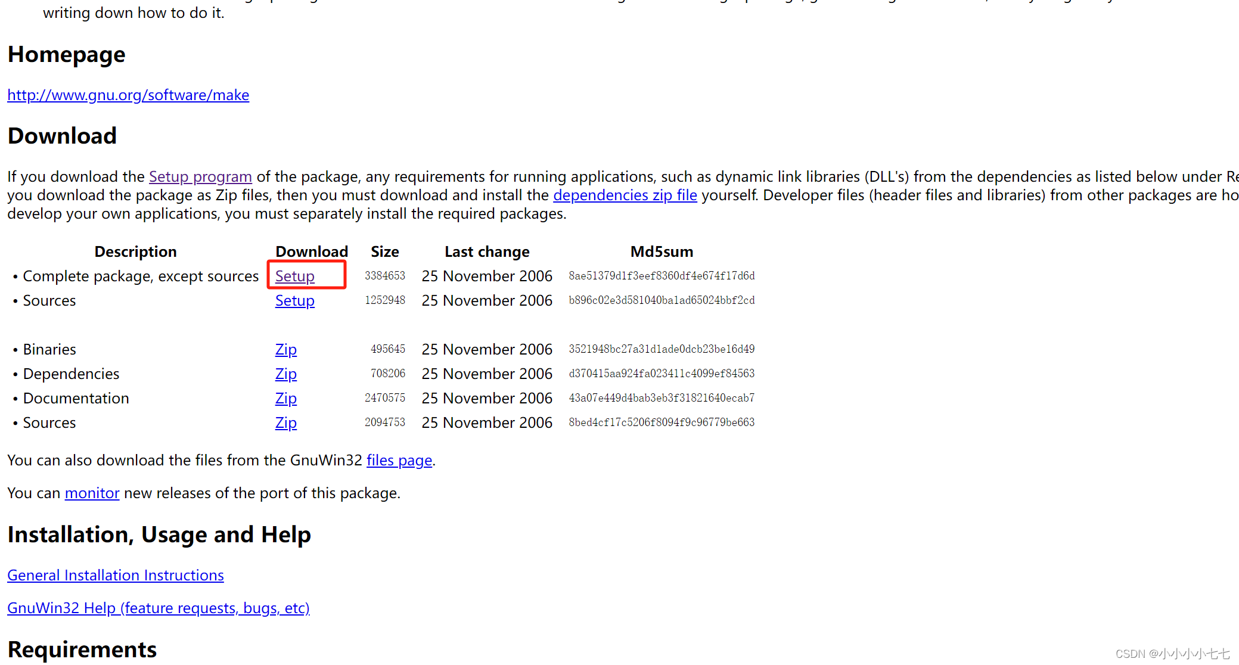Download the Dependencies Zip file
Image resolution: width=1239 pixels, height=665 pixels.
285,374
